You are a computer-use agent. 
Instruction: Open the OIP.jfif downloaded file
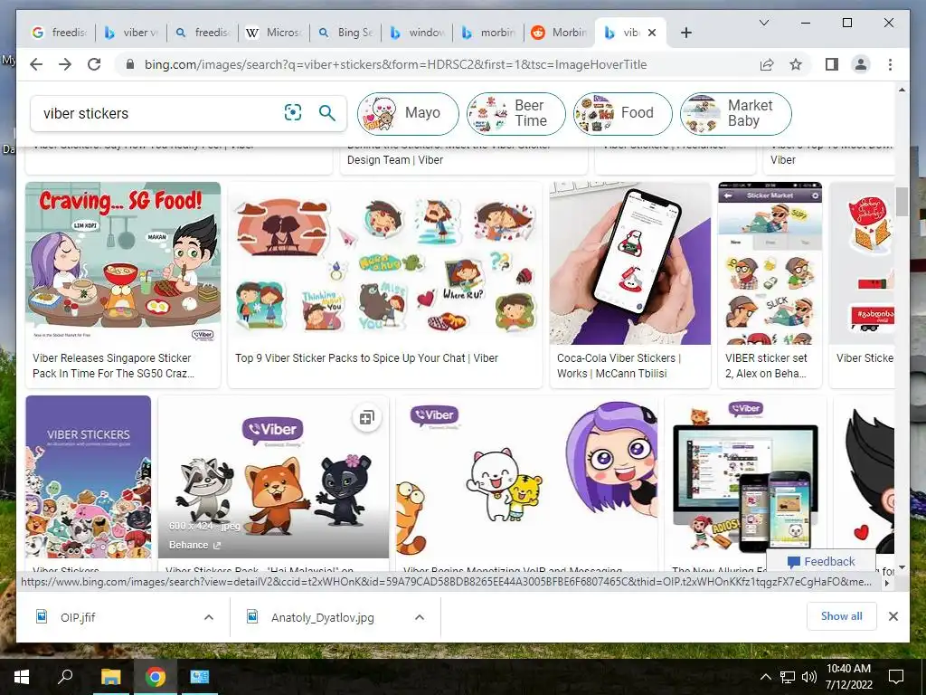coord(77,617)
